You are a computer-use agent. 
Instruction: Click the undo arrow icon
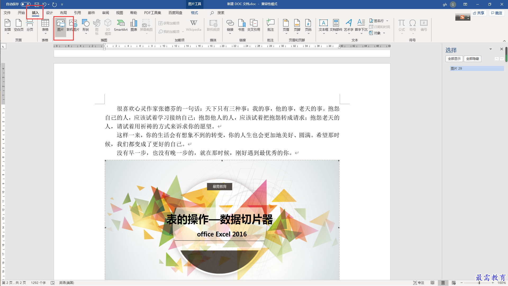click(44, 4)
